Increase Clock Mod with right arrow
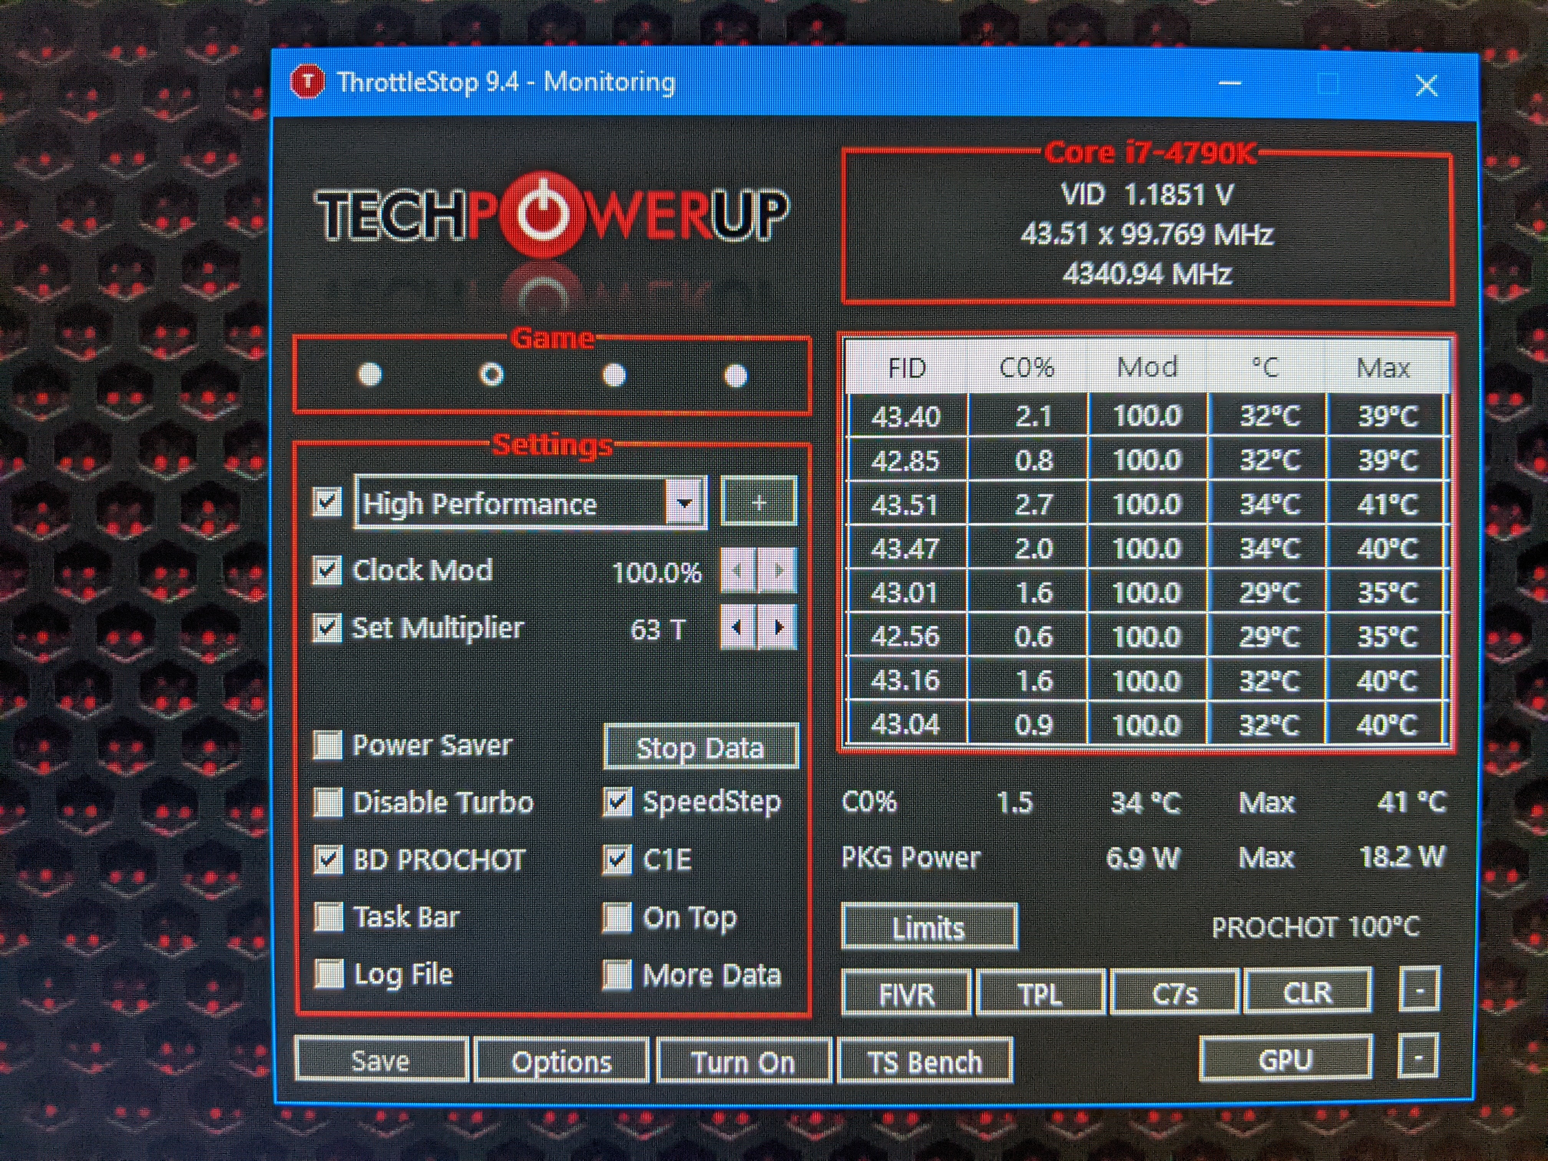This screenshot has height=1161, width=1548. [778, 571]
